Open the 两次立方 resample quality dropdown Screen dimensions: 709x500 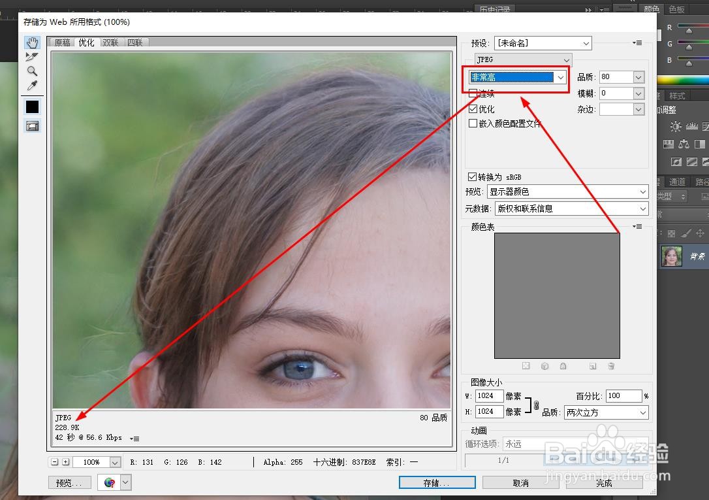tap(642, 412)
